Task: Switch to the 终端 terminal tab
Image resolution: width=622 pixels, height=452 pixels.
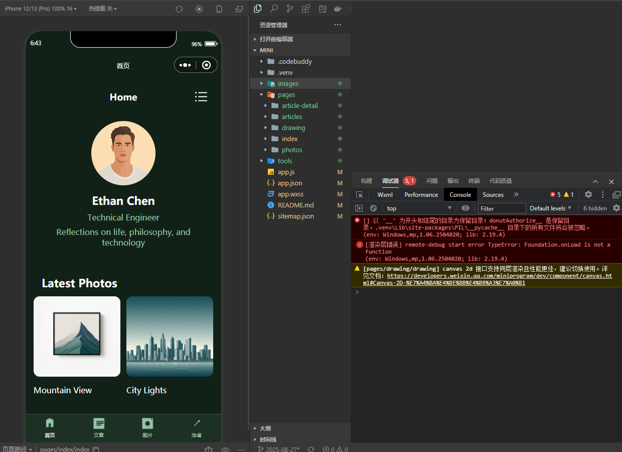Action: (x=474, y=181)
